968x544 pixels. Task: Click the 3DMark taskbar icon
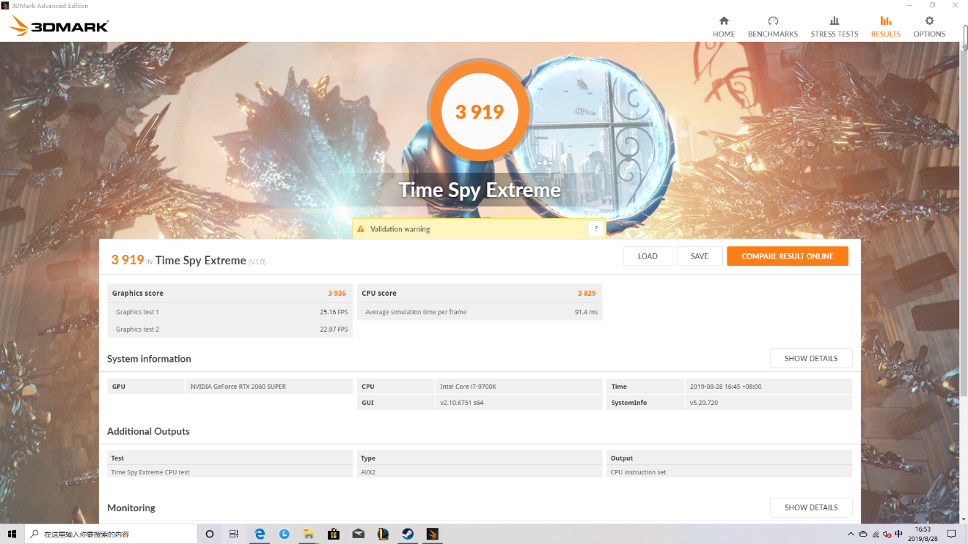[x=433, y=534]
